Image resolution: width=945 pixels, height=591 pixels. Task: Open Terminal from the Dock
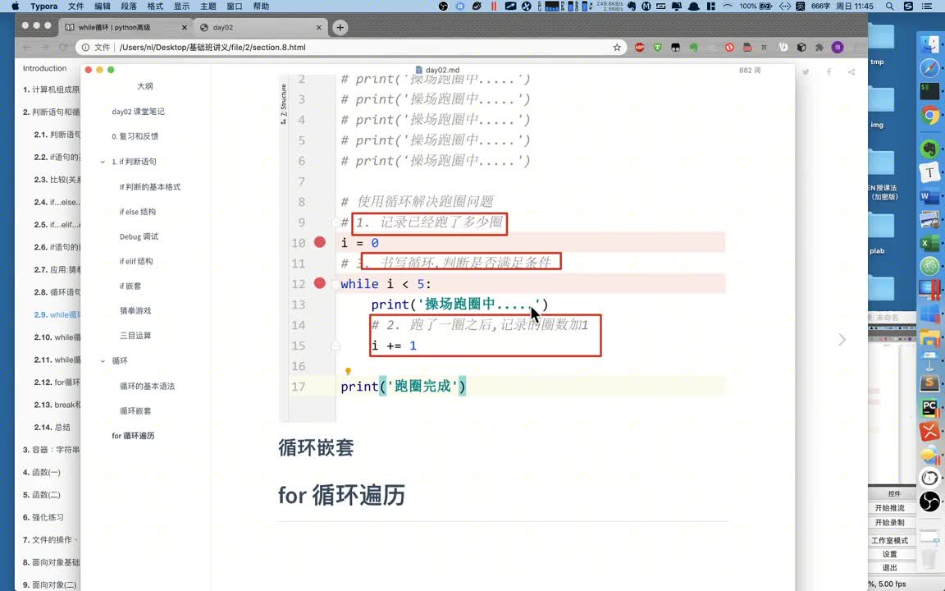click(x=930, y=91)
